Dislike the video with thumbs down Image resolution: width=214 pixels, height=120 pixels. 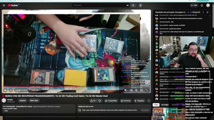coord(100,101)
